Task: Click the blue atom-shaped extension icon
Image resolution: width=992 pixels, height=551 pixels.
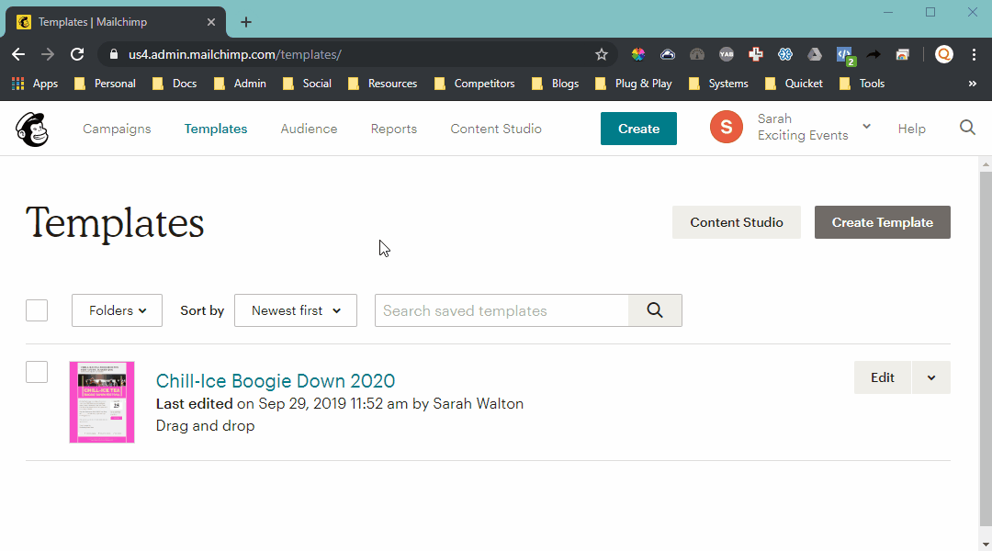Action: tap(785, 54)
